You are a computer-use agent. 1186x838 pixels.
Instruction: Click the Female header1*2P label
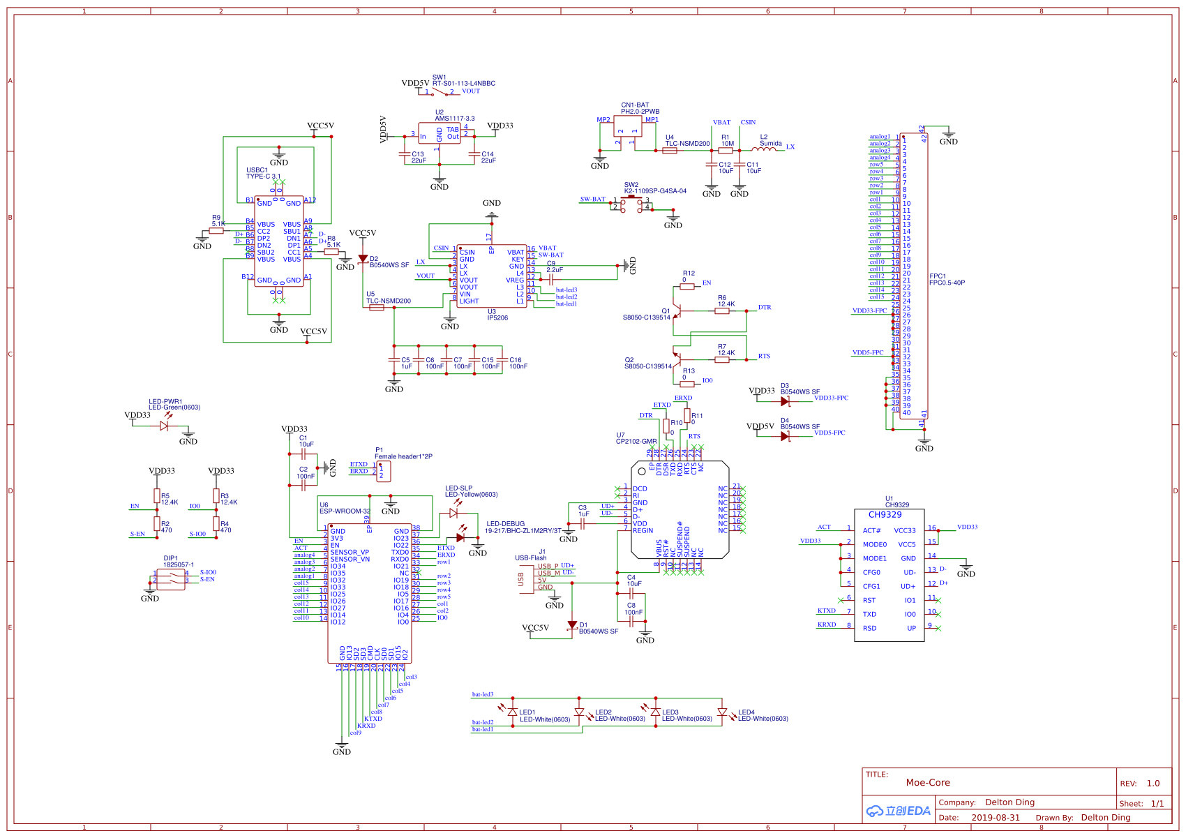pyautogui.click(x=403, y=457)
